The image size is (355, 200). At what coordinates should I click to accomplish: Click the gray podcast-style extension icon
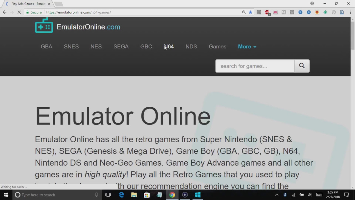coord(334,12)
